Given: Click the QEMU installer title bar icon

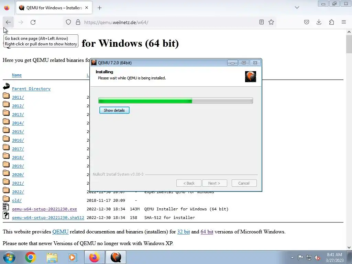Looking at the screenshot, I should click(x=94, y=63).
